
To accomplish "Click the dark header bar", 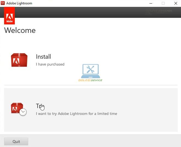I will [x=82, y=12].
